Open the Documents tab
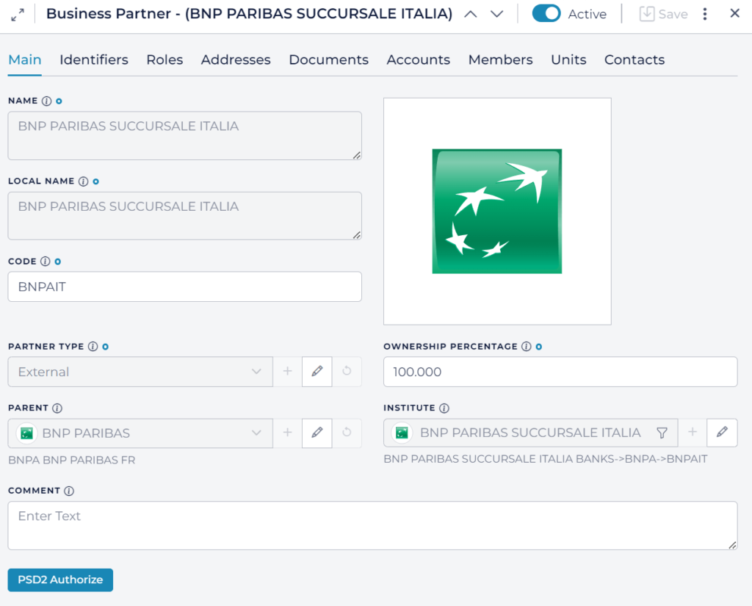This screenshot has height=606, width=752. [328, 60]
